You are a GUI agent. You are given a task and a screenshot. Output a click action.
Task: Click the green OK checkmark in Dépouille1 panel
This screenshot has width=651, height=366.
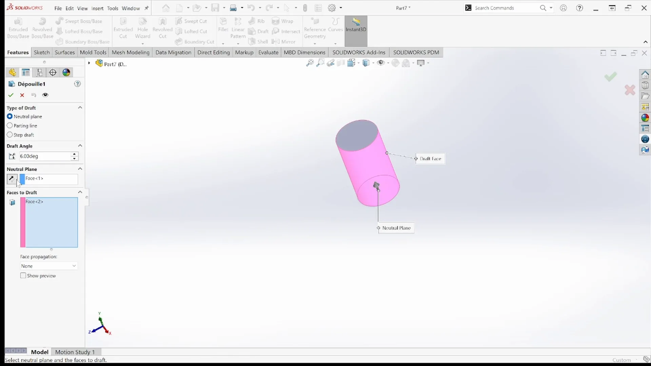[11, 95]
